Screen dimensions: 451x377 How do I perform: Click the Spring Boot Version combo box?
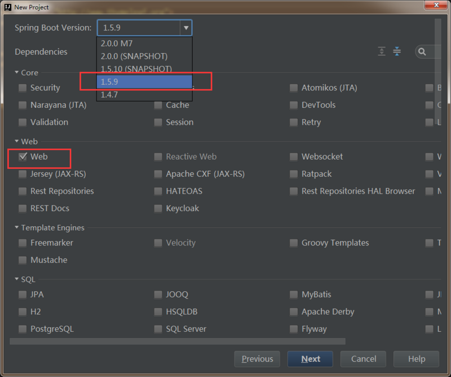[145, 28]
